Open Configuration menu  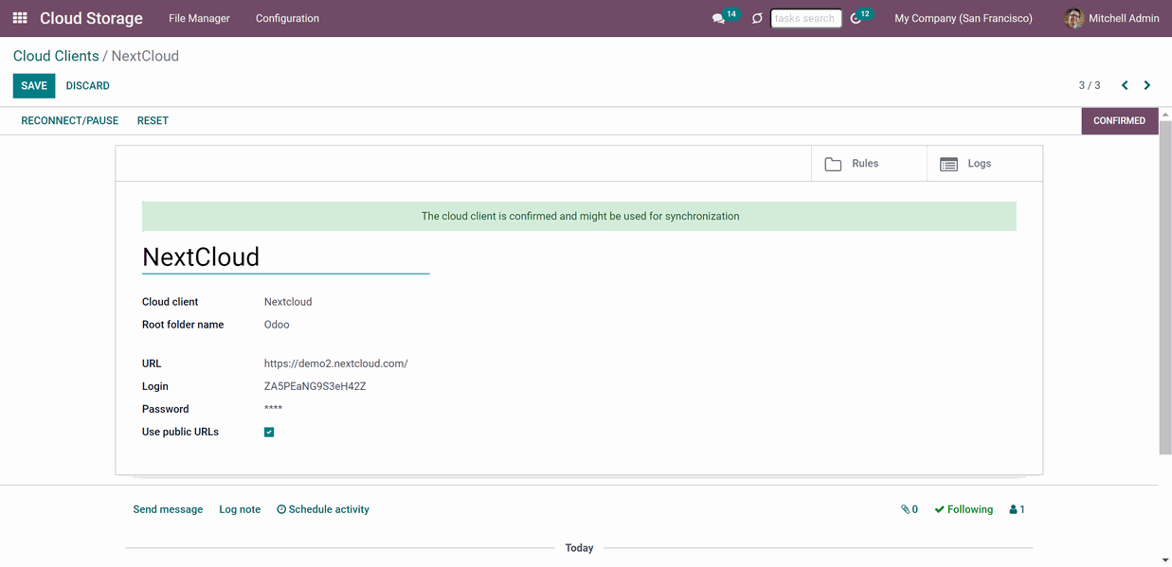[x=287, y=18]
